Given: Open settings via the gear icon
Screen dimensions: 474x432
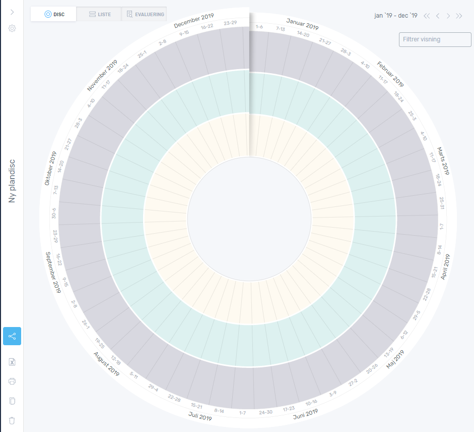Looking at the screenshot, I should coord(12,28).
